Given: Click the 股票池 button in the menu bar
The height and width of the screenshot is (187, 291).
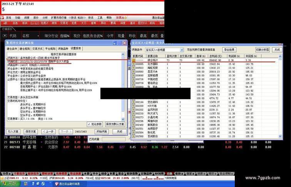Looking at the screenshot, I should (121, 18).
